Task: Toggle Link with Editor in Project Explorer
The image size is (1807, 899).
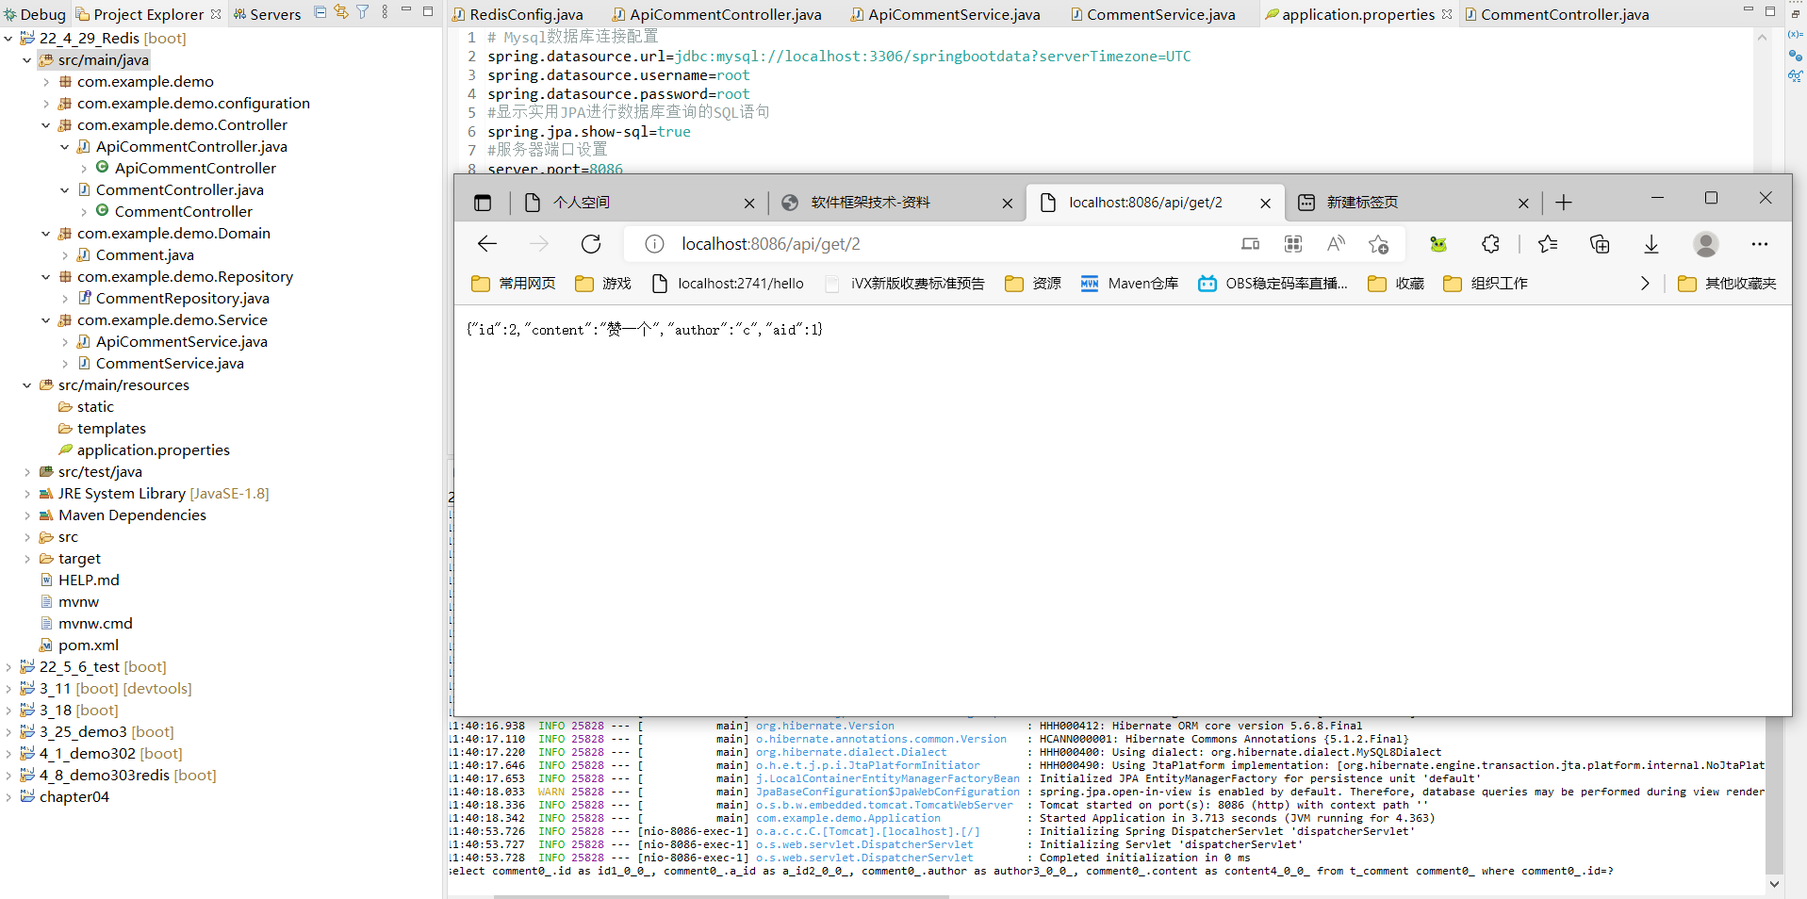Action: (x=341, y=12)
